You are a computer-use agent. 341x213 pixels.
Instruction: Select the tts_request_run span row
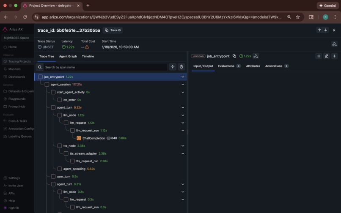point(110,161)
